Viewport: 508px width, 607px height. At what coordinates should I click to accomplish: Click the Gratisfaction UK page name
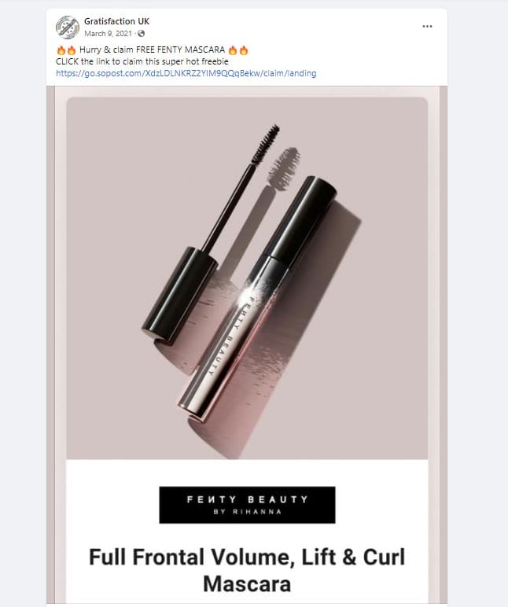116,21
